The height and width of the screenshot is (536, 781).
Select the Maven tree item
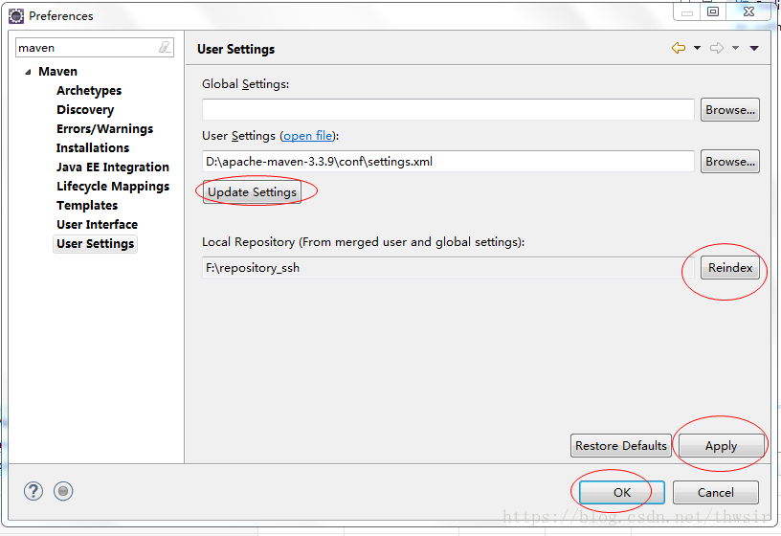[x=57, y=71]
